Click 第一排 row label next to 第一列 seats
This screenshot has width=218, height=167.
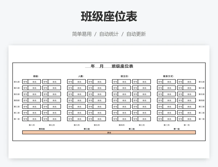point(202,119)
